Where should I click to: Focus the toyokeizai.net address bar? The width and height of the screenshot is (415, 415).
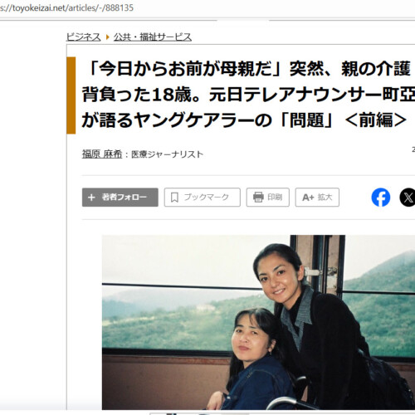tap(66, 7)
